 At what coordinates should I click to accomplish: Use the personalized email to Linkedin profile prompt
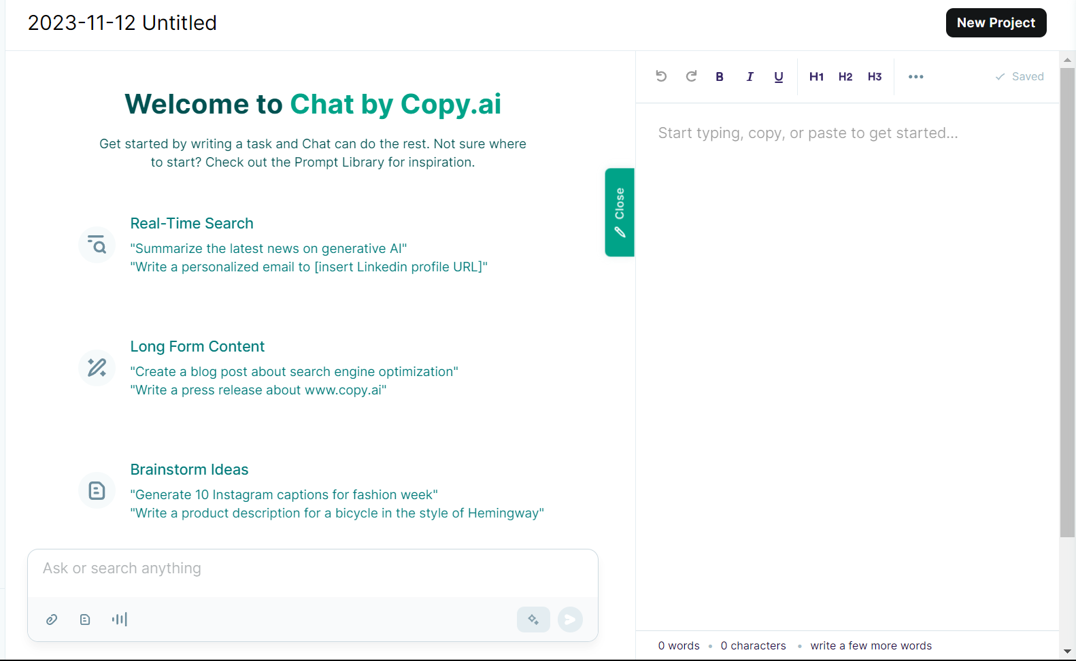[x=309, y=267]
